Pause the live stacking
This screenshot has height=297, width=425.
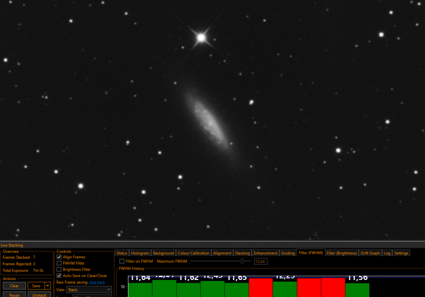(14, 294)
